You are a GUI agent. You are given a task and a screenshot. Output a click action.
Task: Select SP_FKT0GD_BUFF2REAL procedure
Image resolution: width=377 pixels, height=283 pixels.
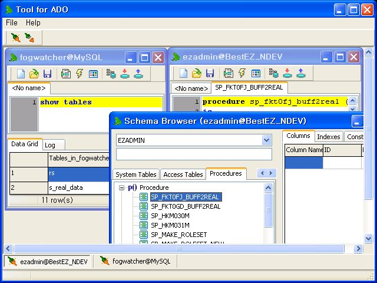tap(186, 206)
